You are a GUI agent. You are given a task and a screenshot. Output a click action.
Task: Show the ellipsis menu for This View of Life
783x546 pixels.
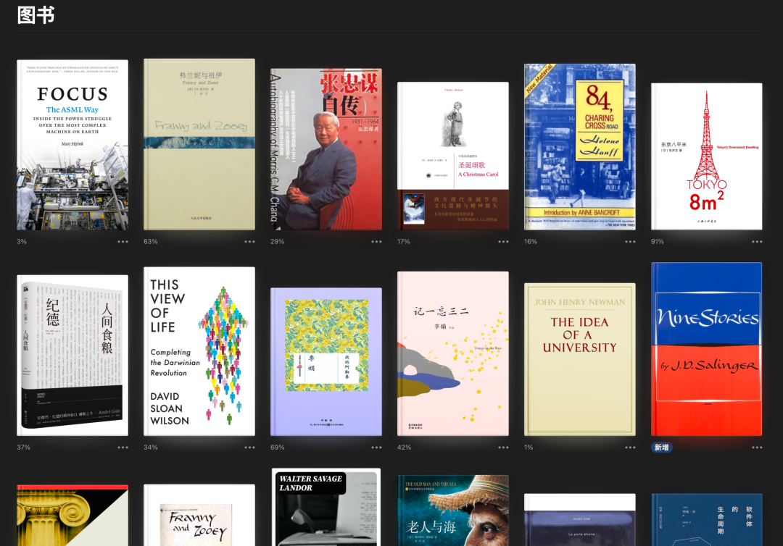point(249,448)
